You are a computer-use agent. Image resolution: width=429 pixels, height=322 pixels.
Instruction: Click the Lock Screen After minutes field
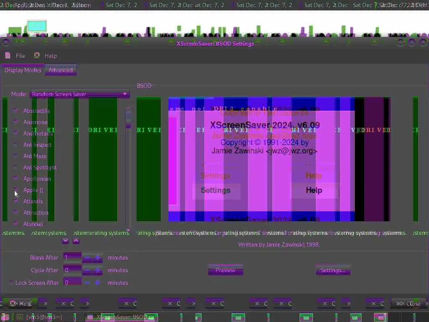(72, 282)
